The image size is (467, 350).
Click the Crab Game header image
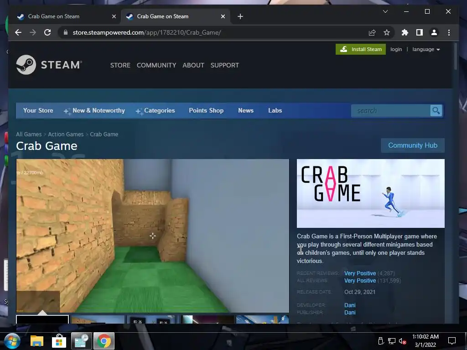(x=370, y=193)
